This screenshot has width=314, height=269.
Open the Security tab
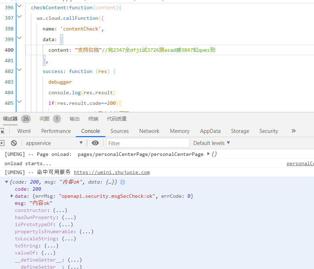pyautogui.click(x=269, y=131)
